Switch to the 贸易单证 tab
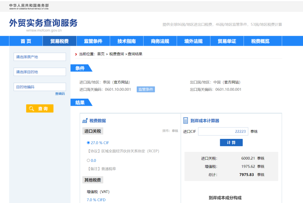The height and width of the screenshot is (203, 303). point(227,41)
